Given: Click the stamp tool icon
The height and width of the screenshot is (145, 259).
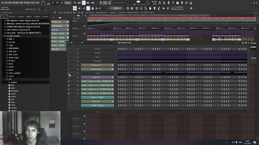Looking at the screenshot, I should coord(93,8).
